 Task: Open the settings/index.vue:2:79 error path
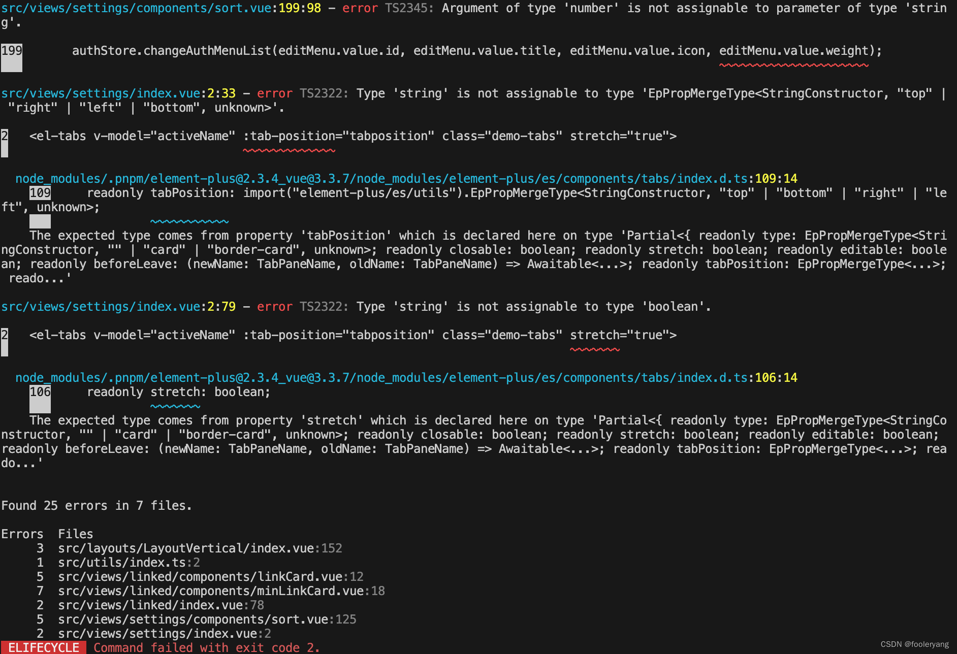tap(118, 307)
